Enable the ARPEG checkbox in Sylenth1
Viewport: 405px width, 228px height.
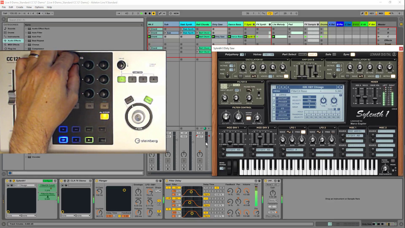tap(274, 95)
